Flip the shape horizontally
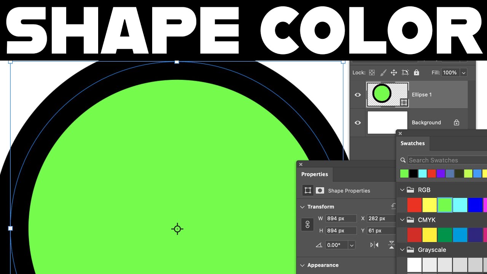This screenshot has width=487, height=274. 374,245
